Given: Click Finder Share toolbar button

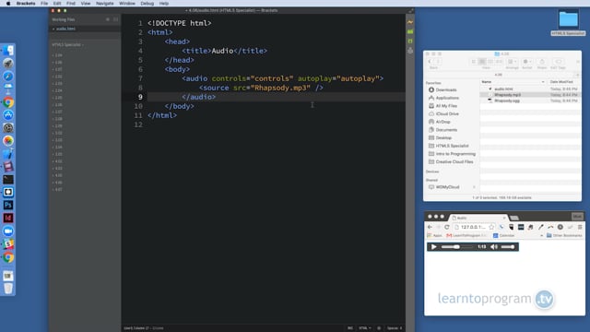Looking at the screenshot, I should click(x=542, y=62).
